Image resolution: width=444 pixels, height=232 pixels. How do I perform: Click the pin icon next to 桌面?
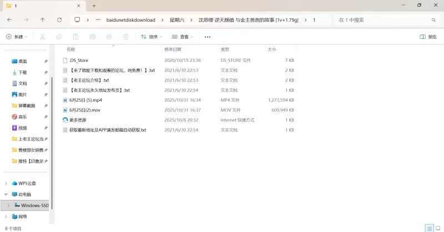(x=46, y=61)
